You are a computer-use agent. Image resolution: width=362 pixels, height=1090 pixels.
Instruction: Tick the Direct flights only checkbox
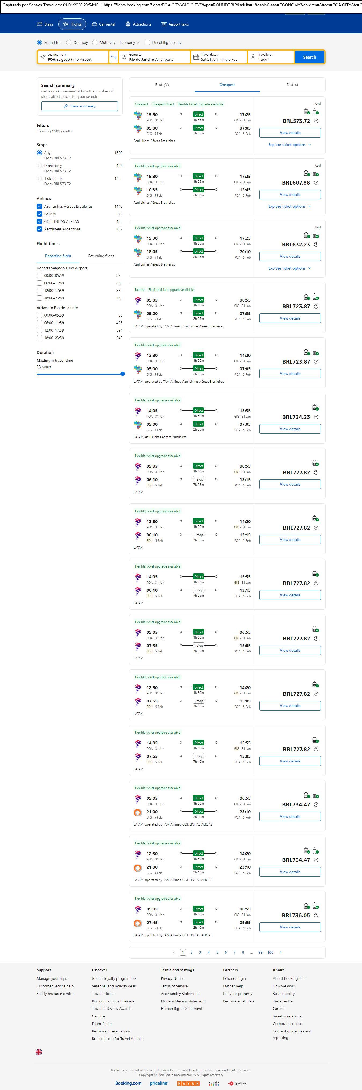147,43
